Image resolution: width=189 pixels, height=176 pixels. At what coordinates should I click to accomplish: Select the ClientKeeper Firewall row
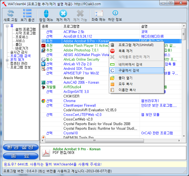coord(111,105)
